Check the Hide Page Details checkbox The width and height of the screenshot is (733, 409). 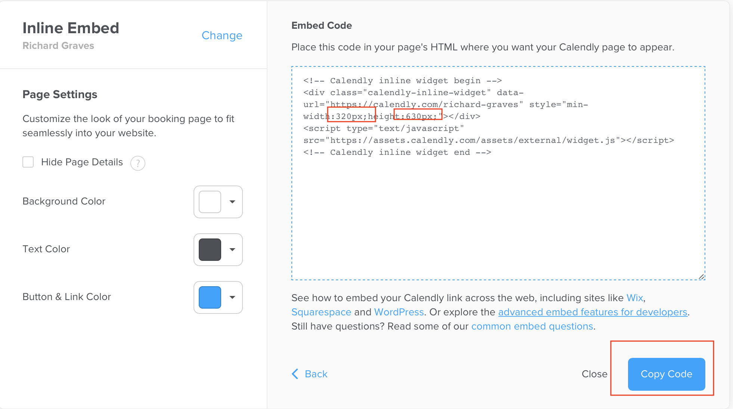[x=28, y=162]
